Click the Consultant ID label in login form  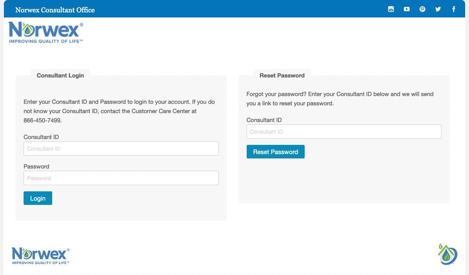pos(41,137)
